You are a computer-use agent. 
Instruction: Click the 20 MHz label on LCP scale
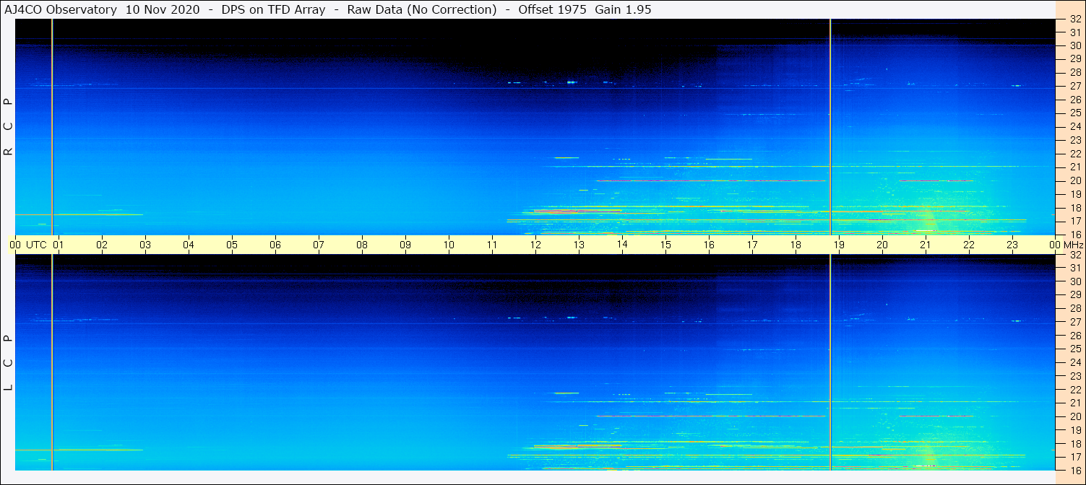1074,416
